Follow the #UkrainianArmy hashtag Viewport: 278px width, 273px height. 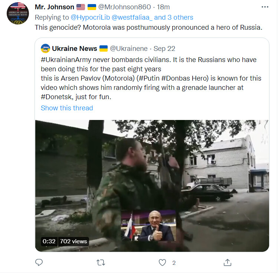pyautogui.click(x=66, y=60)
